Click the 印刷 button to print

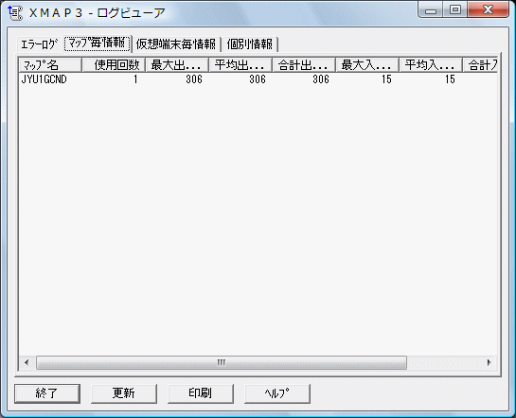(x=201, y=393)
